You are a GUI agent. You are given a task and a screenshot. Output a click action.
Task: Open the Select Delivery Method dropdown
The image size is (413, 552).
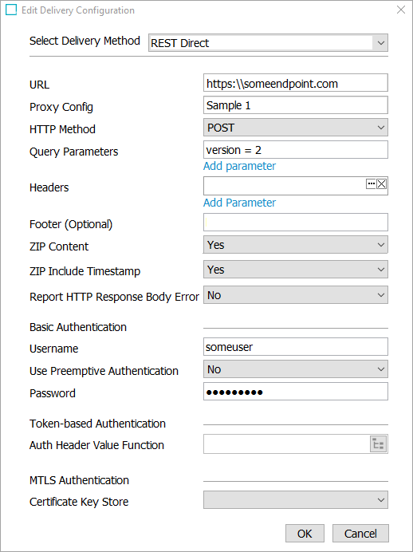(x=268, y=43)
